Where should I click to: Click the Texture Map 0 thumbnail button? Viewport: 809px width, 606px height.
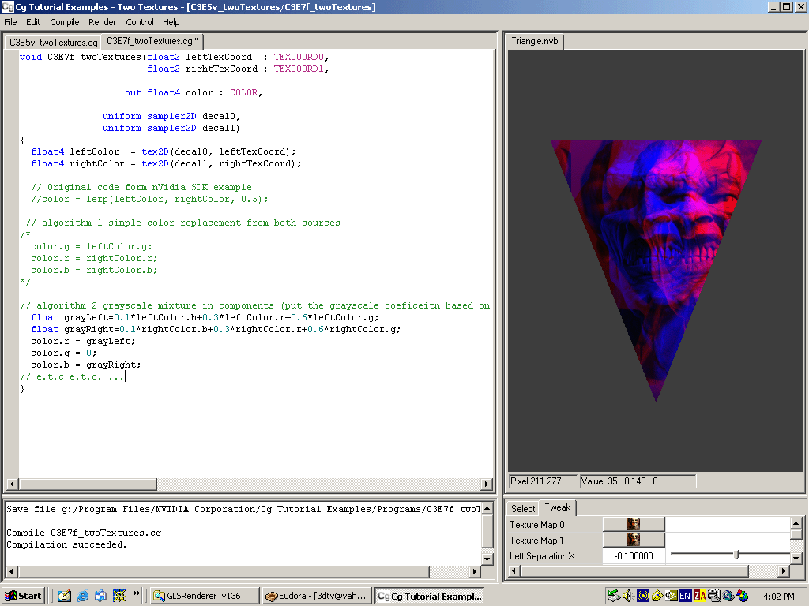click(x=634, y=524)
